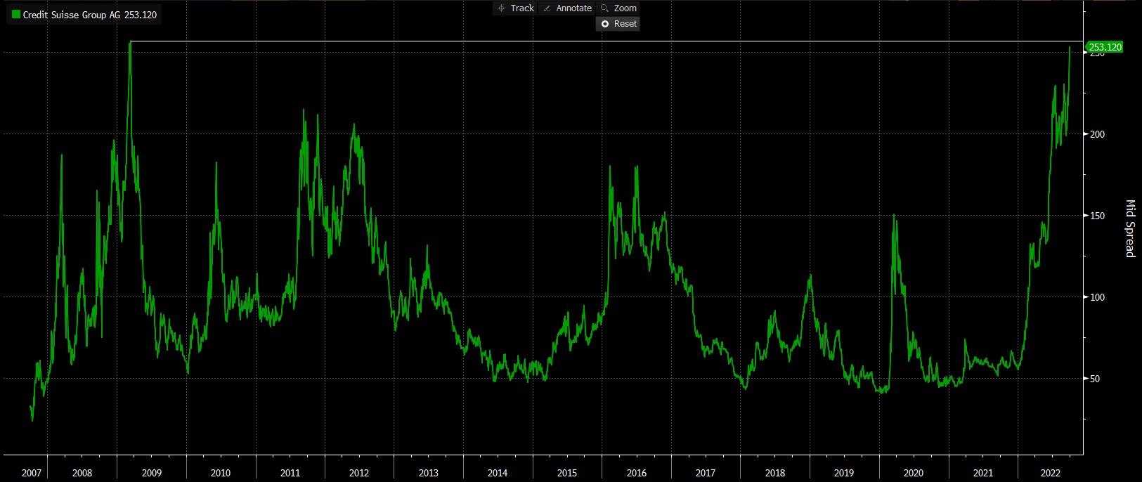Click the 2014 x-axis label
Viewport: 1142px width, 482px height.
click(498, 473)
